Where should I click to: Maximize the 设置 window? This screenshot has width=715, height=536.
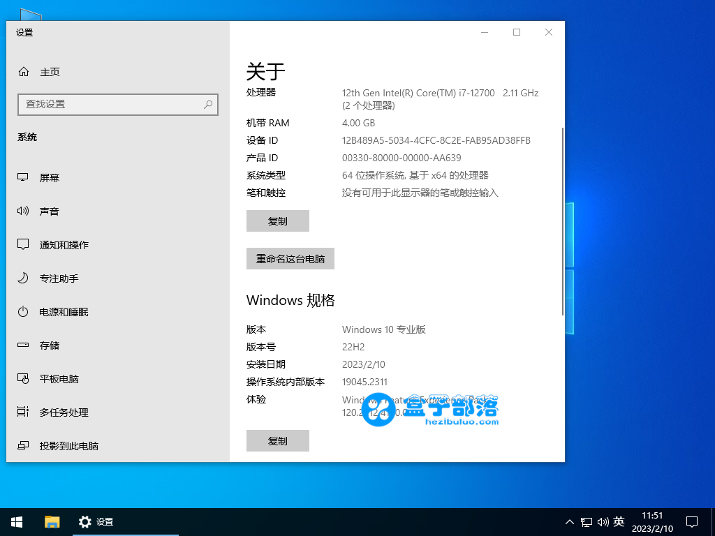tap(517, 32)
